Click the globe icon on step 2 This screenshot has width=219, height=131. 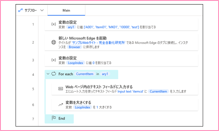coord(54,42)
